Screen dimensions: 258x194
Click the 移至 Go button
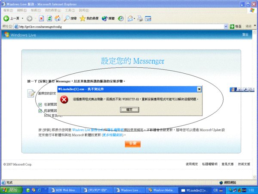point(236,26)
